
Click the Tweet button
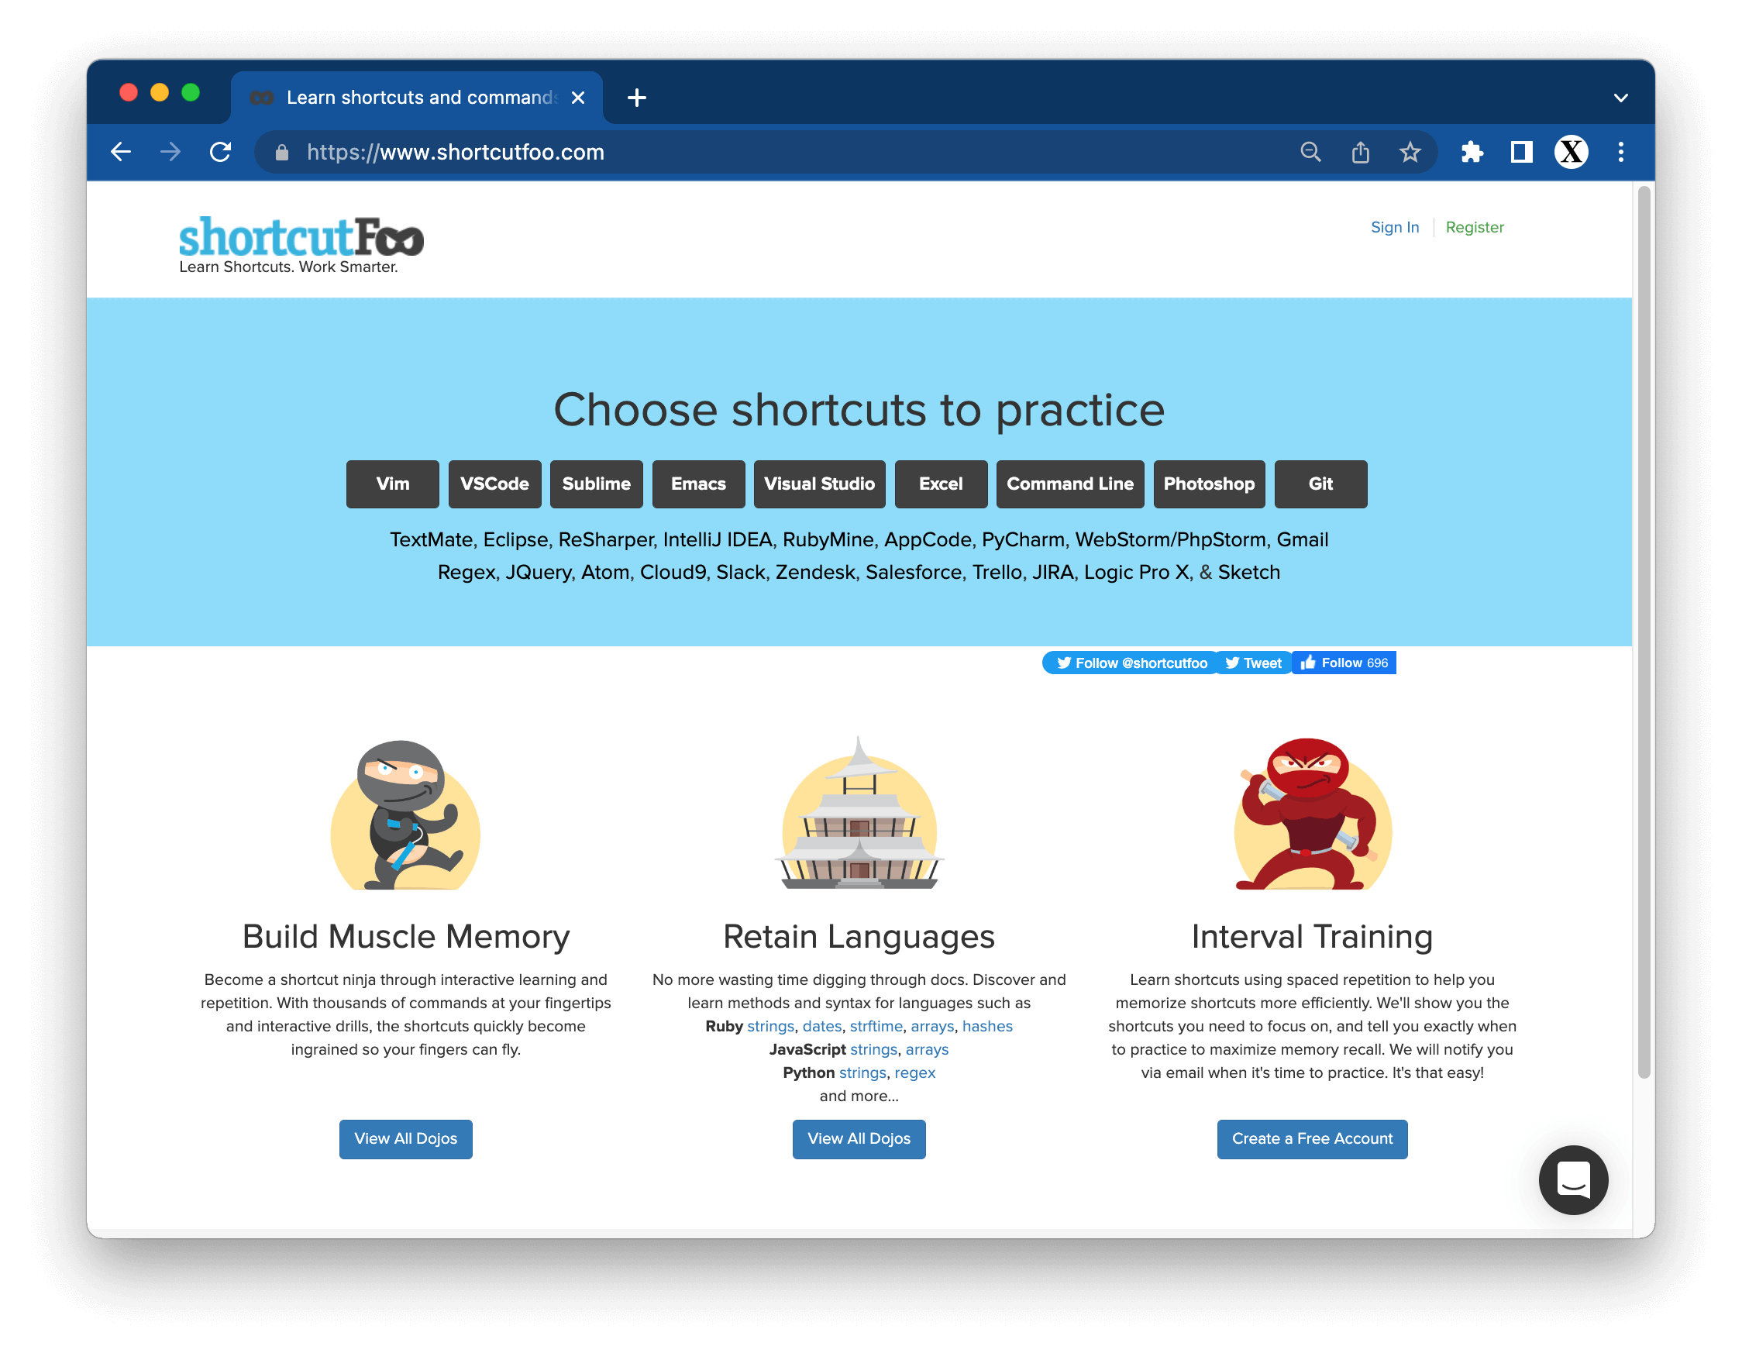coord(1253,663)
